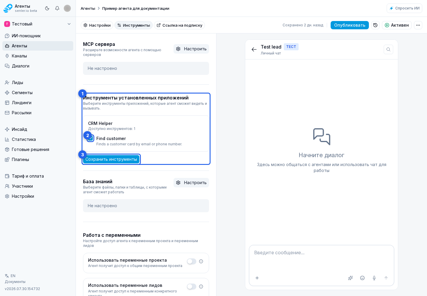Enable lead variables toggle
The width and height of the screenshot is (427, 296).
click(x=192, y=287)
